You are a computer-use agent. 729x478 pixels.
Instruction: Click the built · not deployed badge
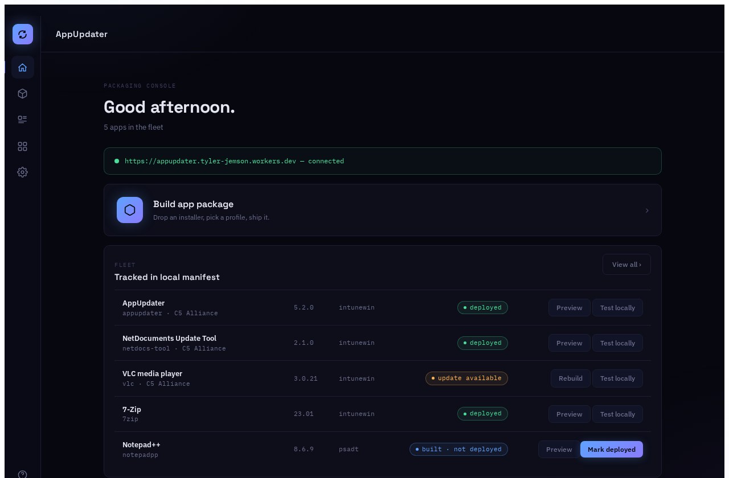point(458,449)
